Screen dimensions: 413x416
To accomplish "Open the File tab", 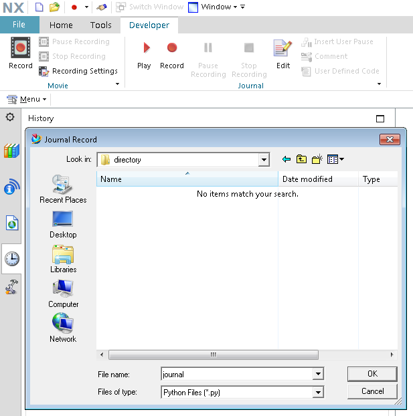I will (19, 25).
